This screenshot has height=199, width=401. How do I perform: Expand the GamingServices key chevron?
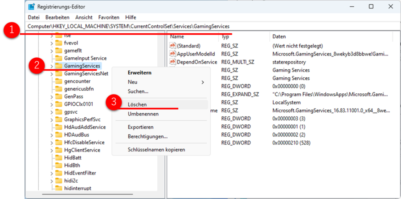[52, 66]
